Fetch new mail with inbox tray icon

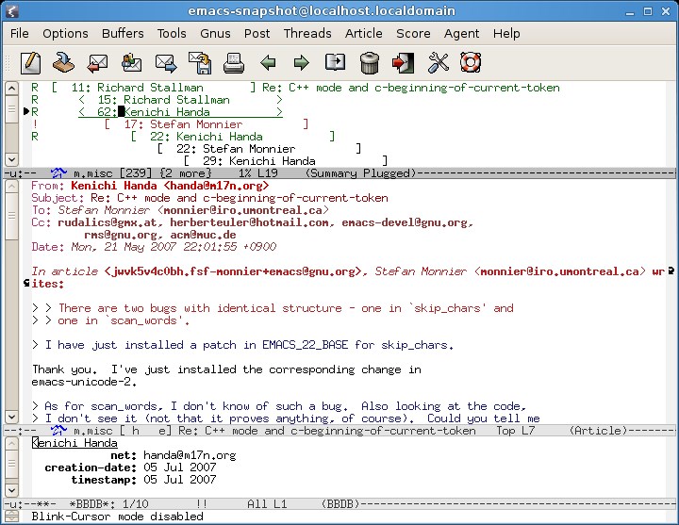point(64,63)
